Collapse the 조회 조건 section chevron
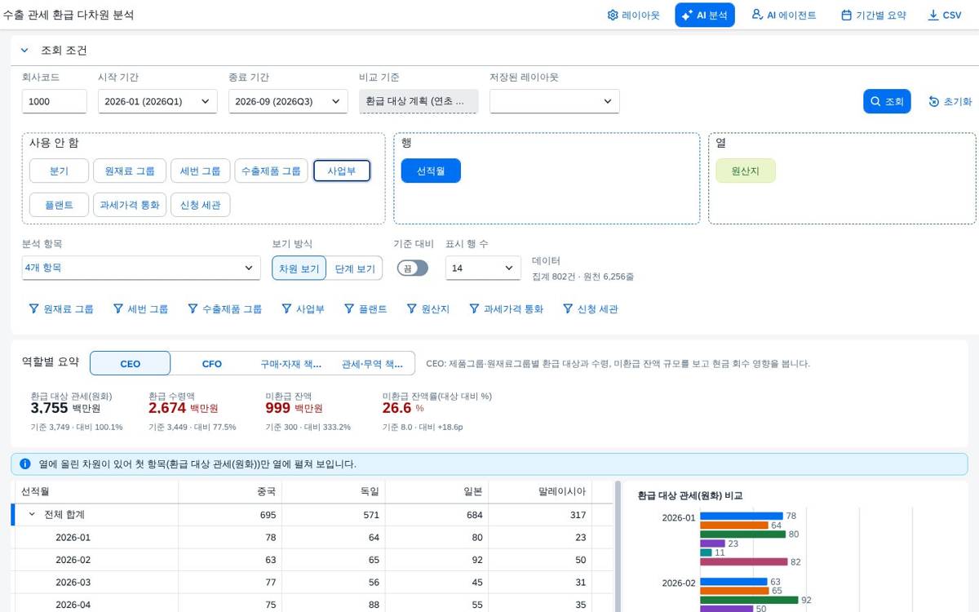 pyautogui.click(x=24, y=51)
